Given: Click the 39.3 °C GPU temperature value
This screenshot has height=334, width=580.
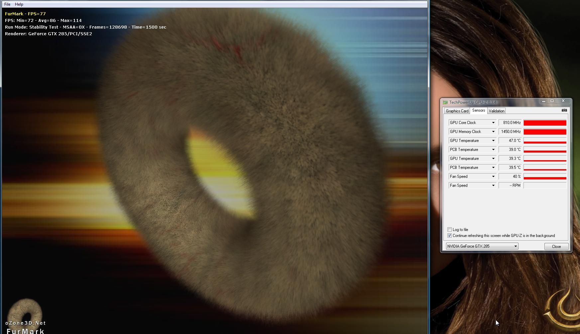Looking at the screenshot, I should point(510,159).
